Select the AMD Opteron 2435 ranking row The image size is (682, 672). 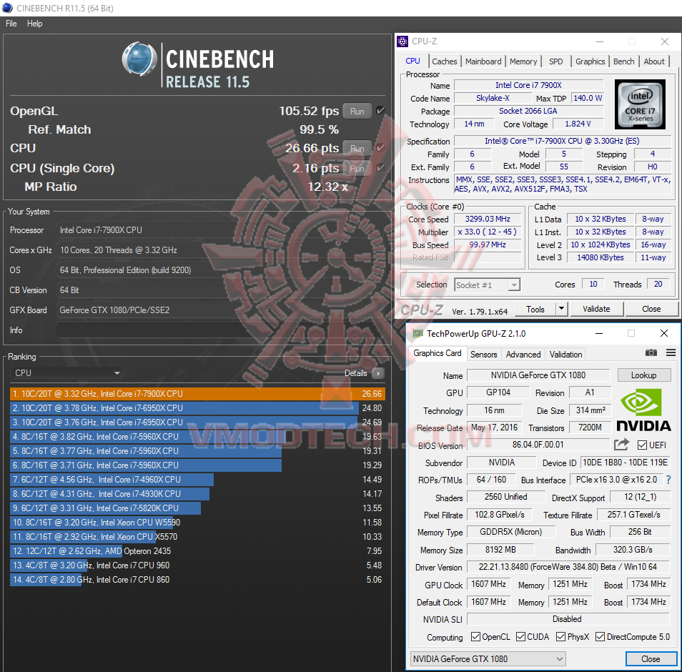coord(197,551)
